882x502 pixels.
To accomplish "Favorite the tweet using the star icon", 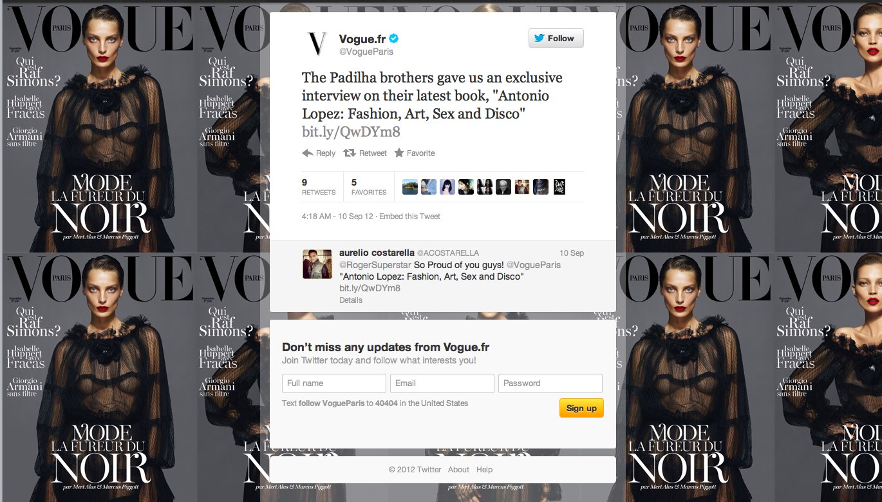I will [399, 153].
